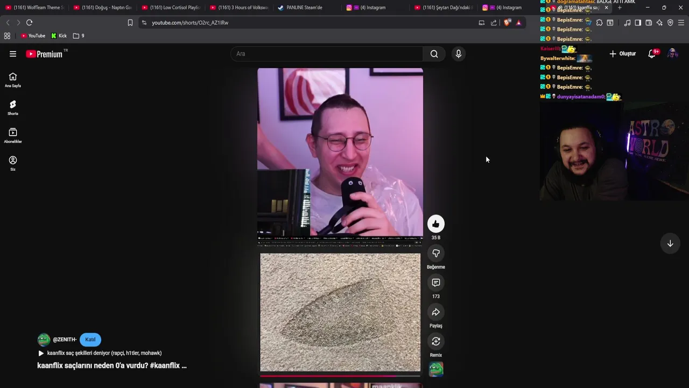Viewport: 689px width, 388px height.
Task: Open site settings icon in address bar
Action: (x=144, y=23)
